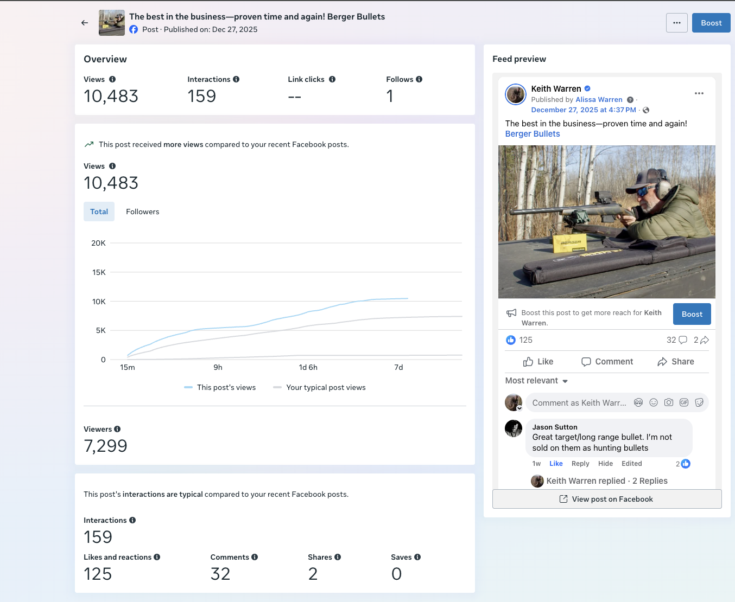The width and height of the screenshot is (735, 602).
Task: Click the 1w comment age text
Action: coord(536,464)
